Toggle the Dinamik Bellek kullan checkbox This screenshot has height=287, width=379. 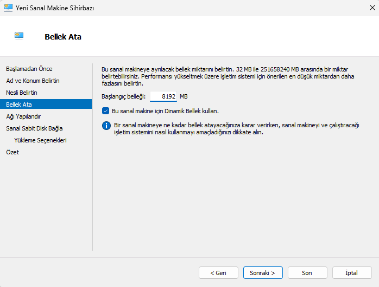[x=106, y=110]
